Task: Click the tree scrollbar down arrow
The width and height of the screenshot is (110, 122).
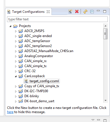Action: click(106, 101)
